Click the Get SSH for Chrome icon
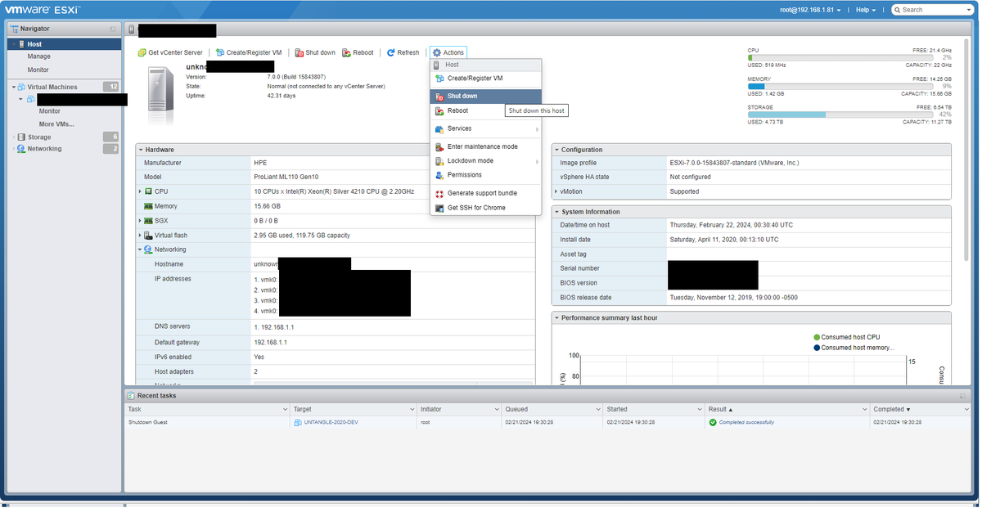This screenshot has width=982, height=508. 439,208
